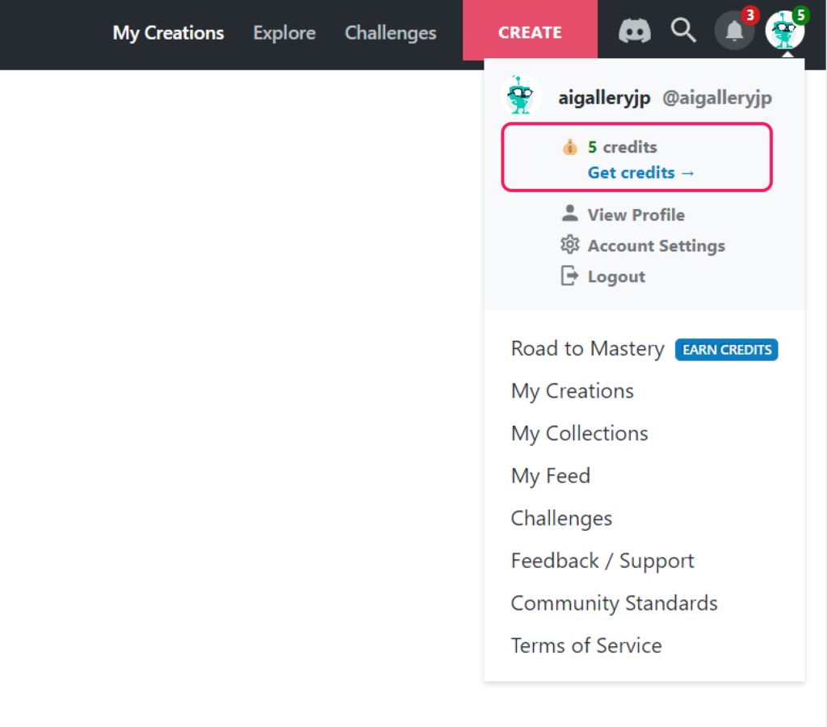Open My Feed
This screenshot has height=727, width=827.
pyautogui.click(x=551, y=477)
